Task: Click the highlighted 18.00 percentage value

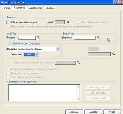Action: (x=29, y=54)
